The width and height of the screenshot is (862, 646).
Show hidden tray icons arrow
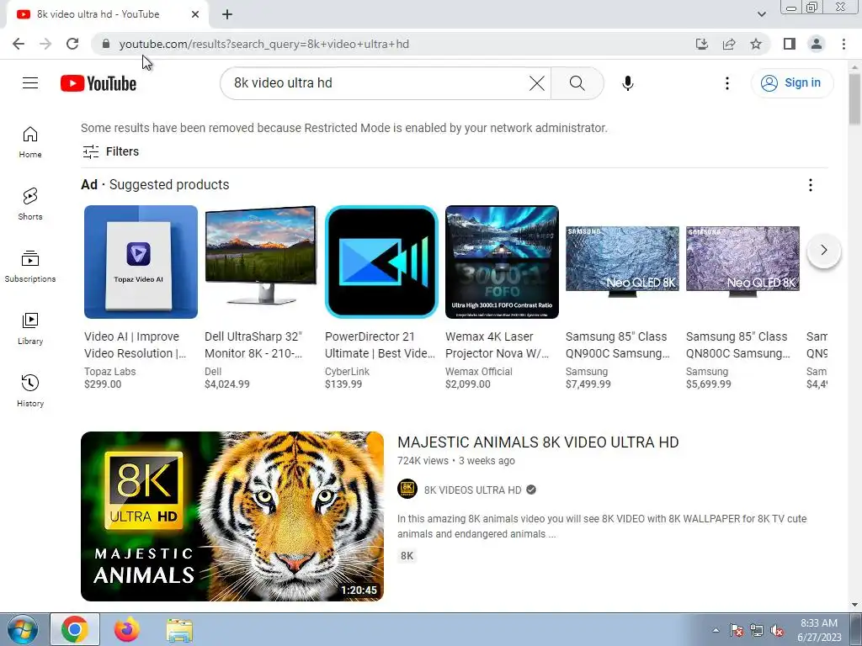click(716, 631)
